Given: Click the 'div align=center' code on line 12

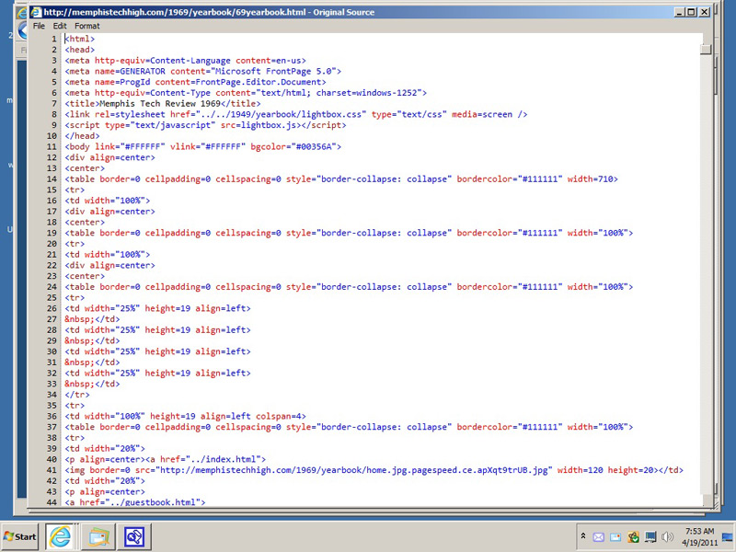Looking at the screenshot, I should [109, 157].
